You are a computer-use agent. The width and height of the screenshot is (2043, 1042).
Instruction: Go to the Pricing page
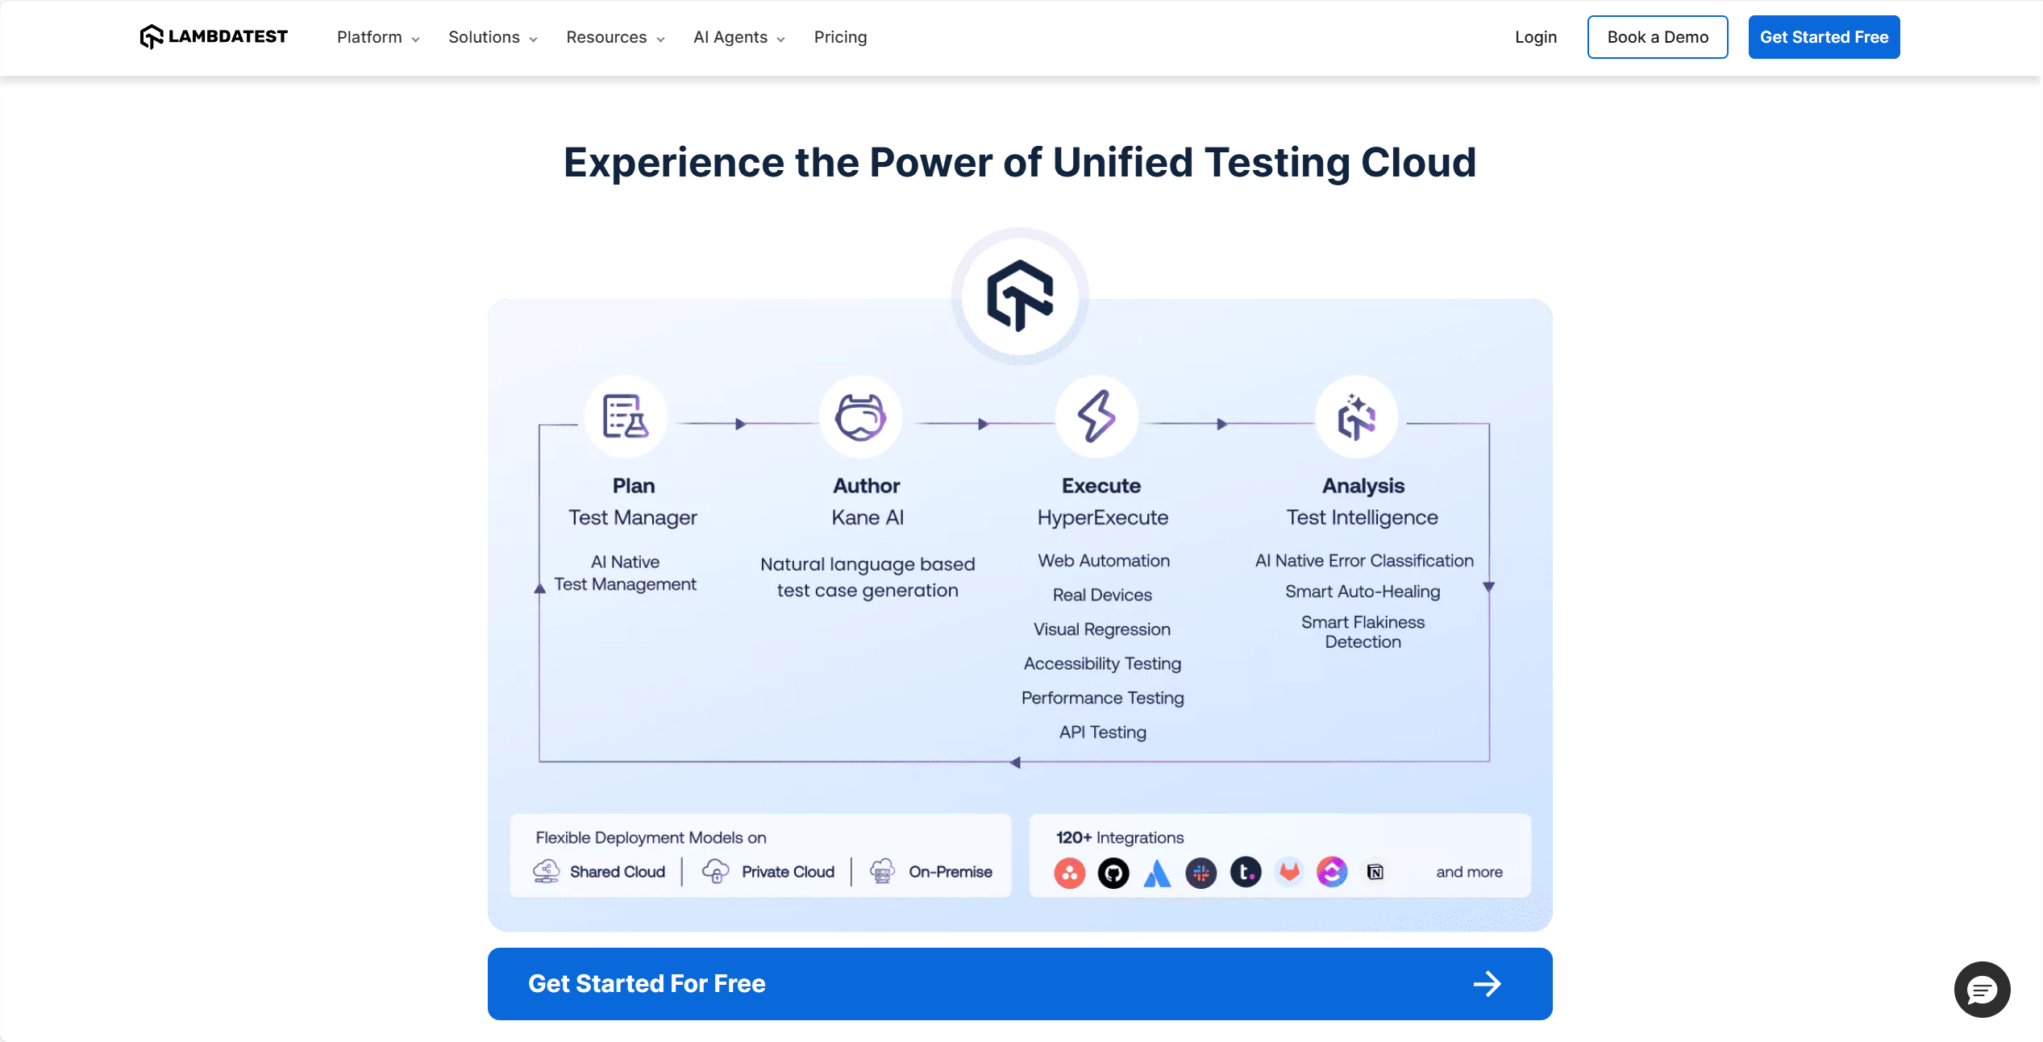point(840,37)
